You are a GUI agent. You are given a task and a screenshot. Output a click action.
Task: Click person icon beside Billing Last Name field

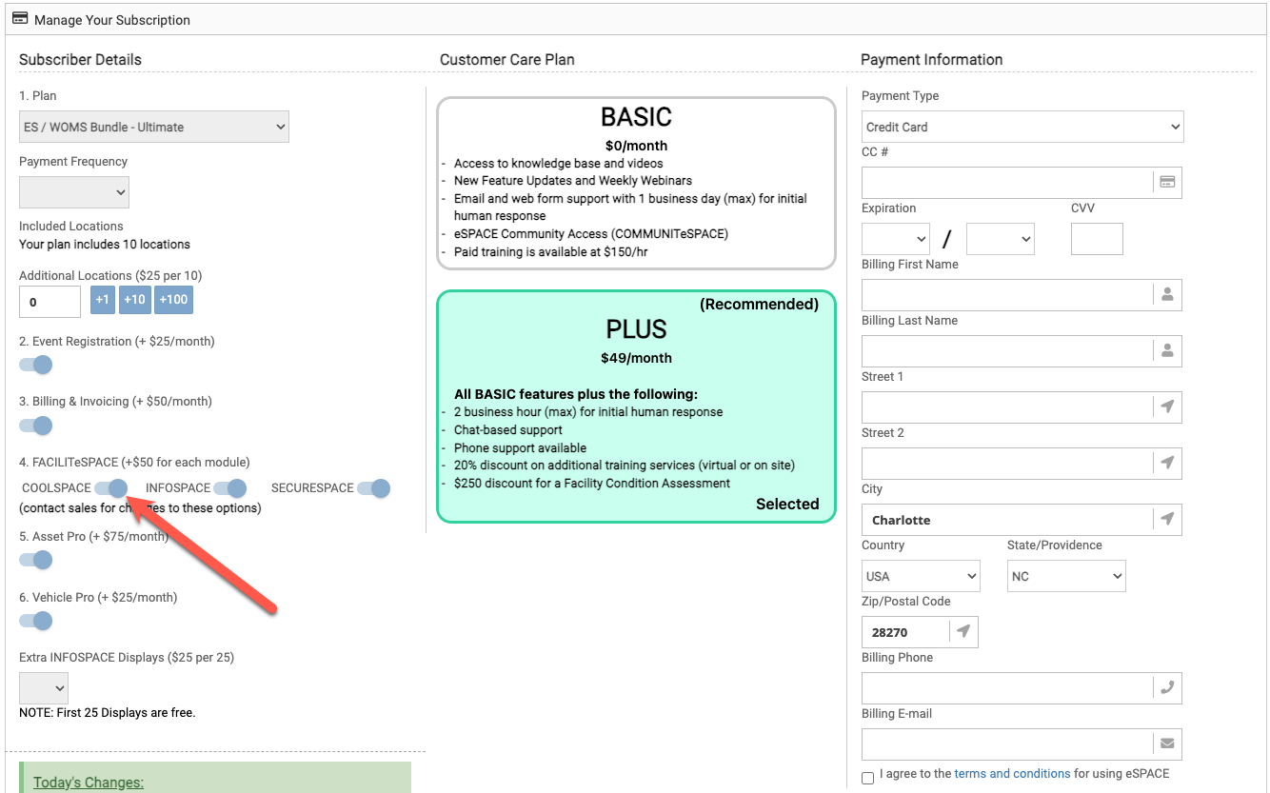coord(1167,351)
